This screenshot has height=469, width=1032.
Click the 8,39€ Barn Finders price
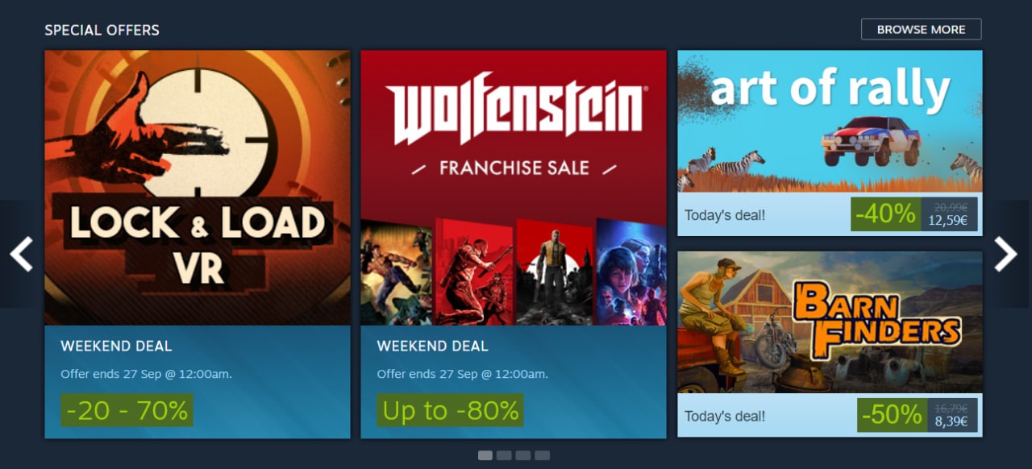pos(951,421)
